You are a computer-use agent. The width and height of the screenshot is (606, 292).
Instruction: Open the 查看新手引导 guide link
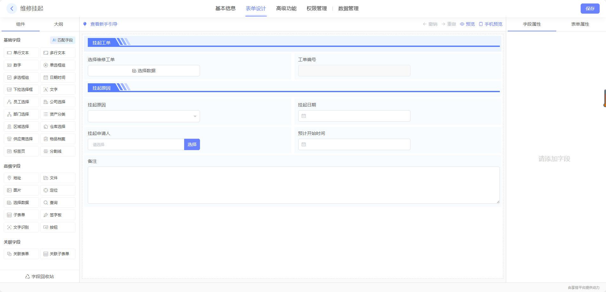[103, 24]
